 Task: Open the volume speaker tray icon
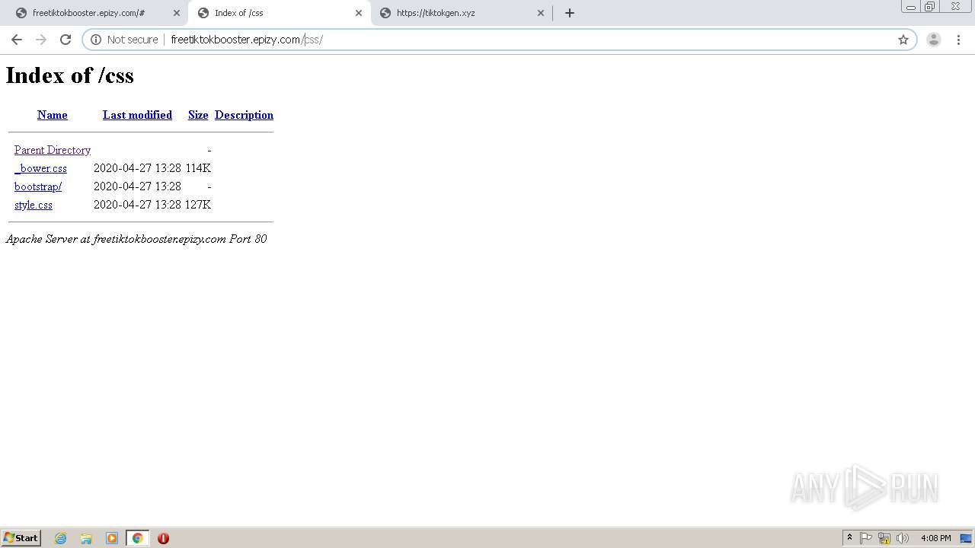[x=903, y=538]
